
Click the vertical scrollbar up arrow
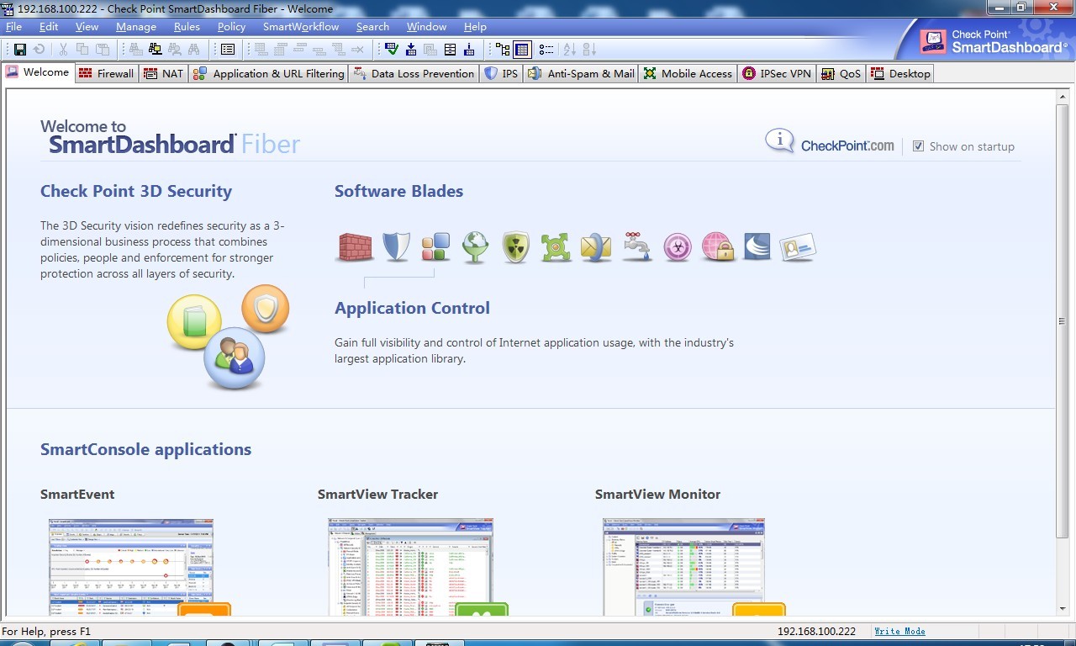pos(1063,96)
